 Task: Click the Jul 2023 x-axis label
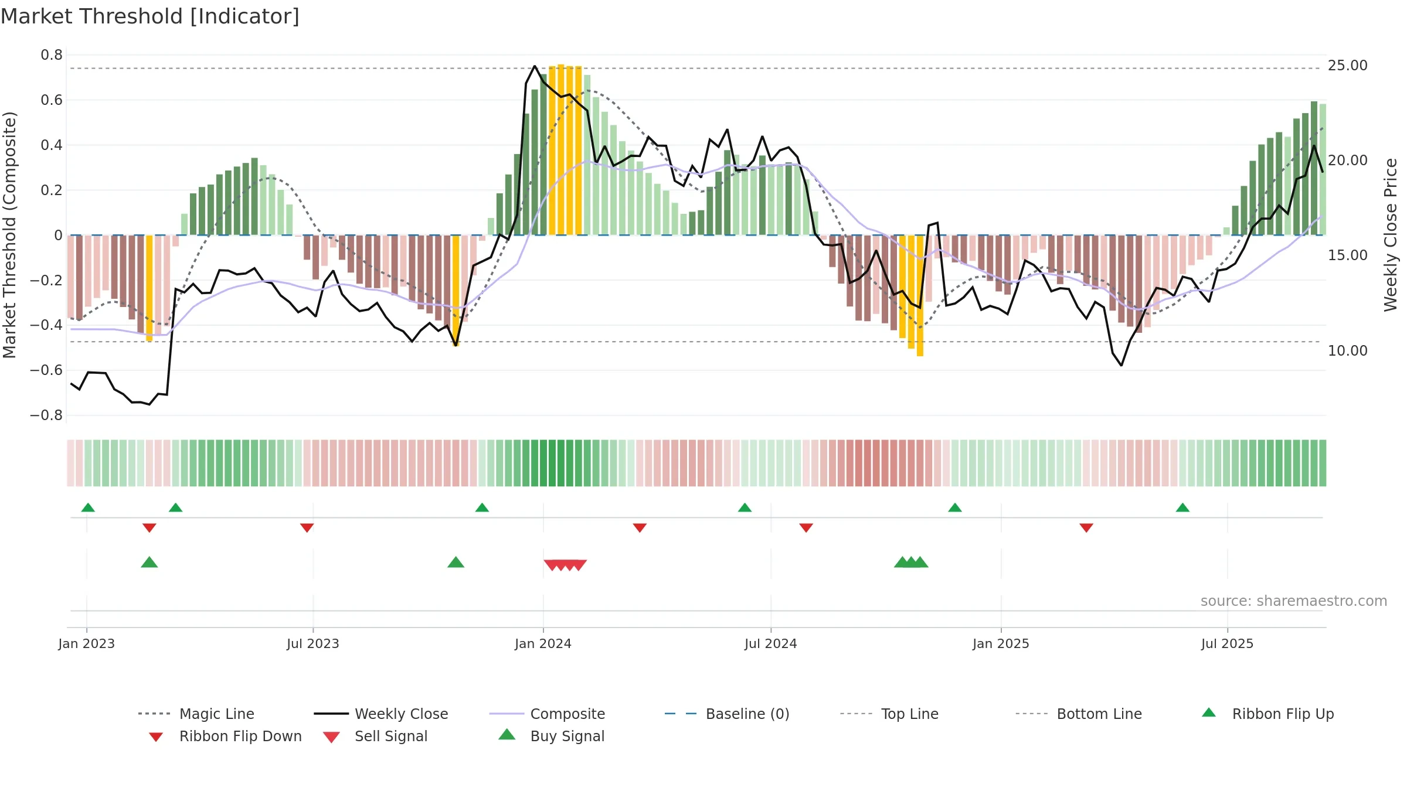[313, 644]
